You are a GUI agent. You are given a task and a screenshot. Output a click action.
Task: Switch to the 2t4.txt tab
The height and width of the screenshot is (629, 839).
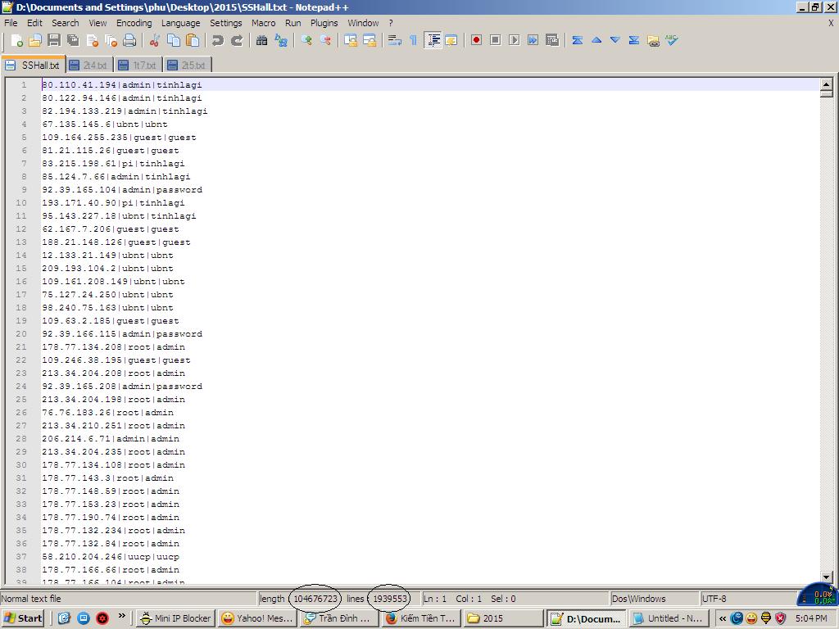pos(89,66)
